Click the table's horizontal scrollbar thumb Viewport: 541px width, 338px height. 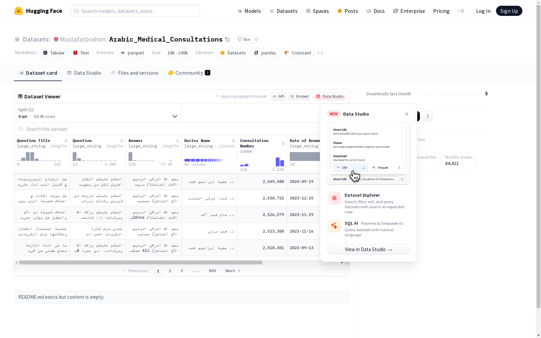coord(141,262)
